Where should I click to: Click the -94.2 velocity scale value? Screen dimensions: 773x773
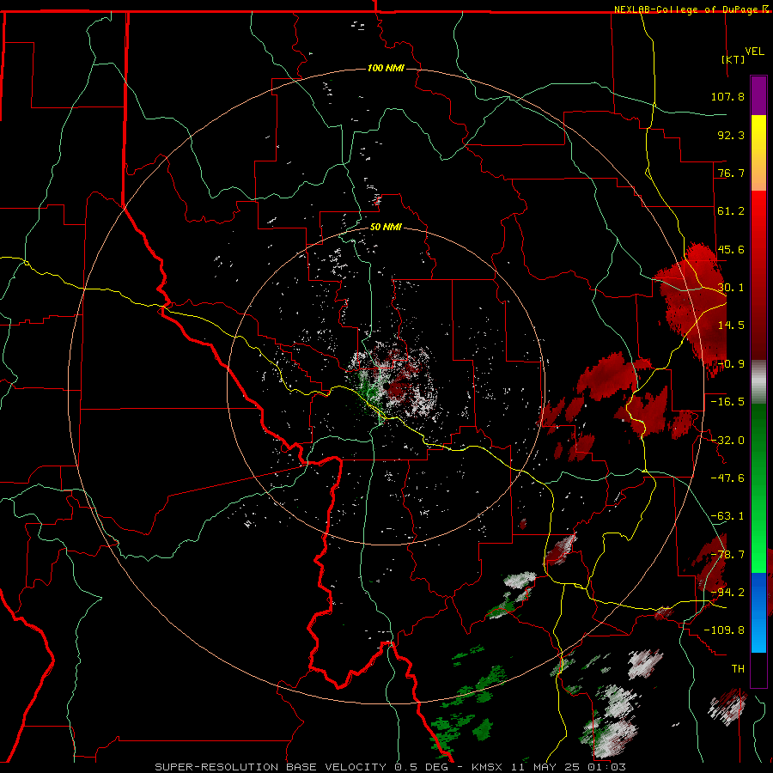727,593
